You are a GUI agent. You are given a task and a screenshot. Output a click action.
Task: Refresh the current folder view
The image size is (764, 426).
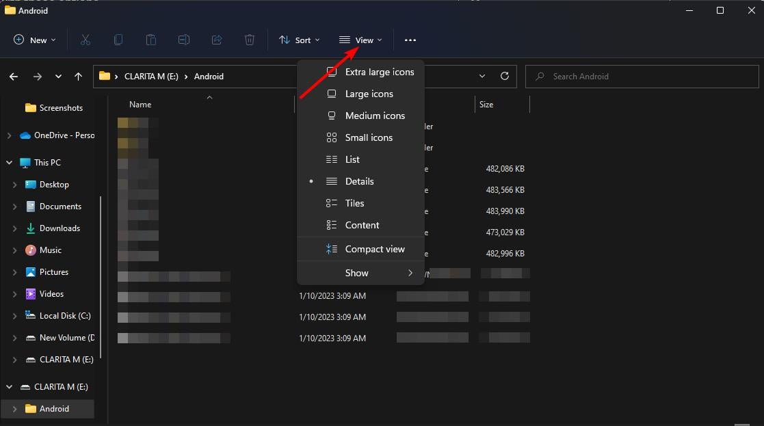[505, 77]
